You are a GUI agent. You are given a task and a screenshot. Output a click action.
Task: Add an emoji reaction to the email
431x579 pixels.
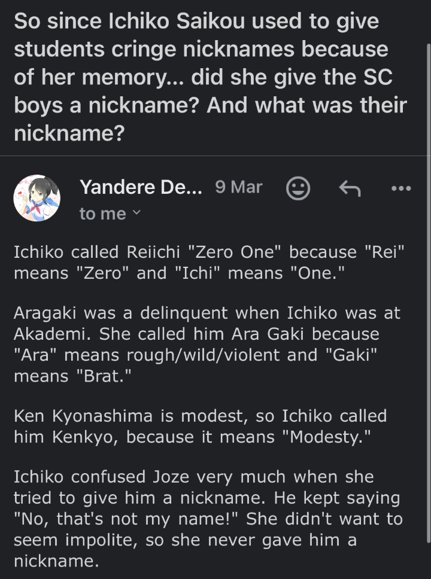tap(298, 189)
